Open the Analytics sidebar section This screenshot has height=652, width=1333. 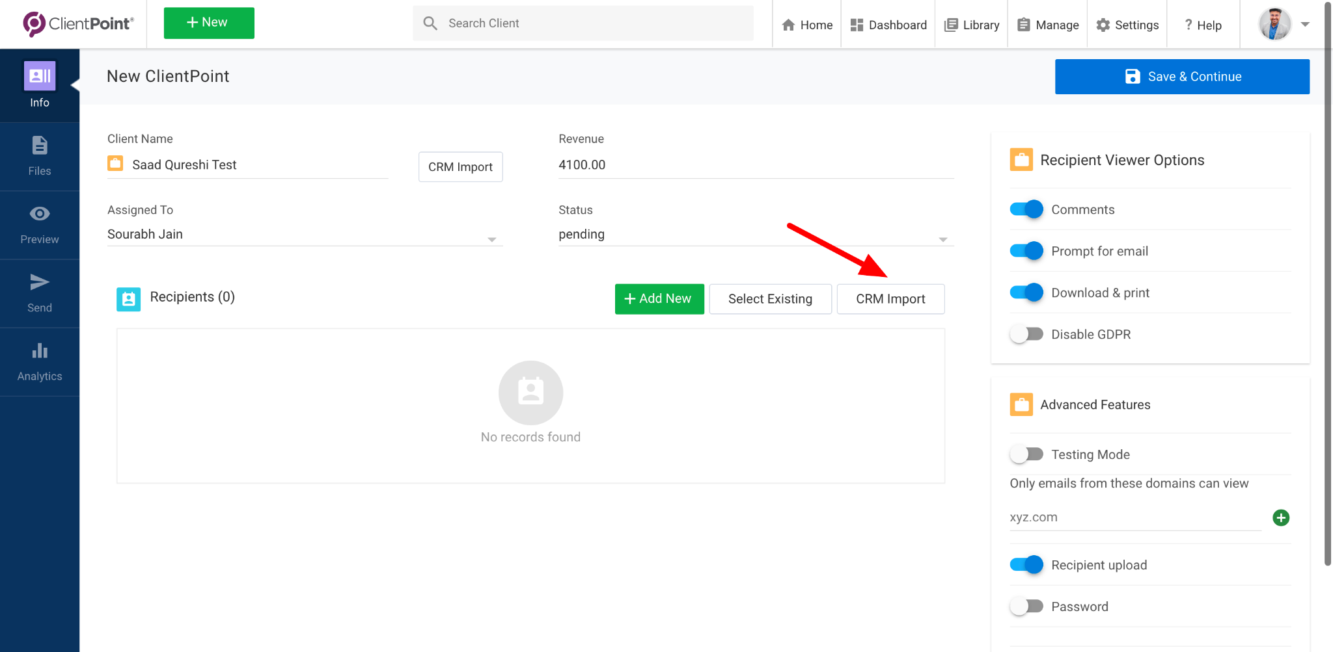40,362
